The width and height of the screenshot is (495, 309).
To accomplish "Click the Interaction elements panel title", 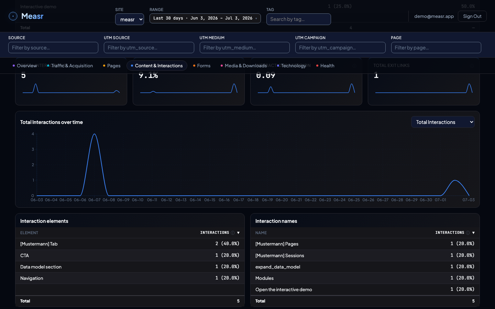I will click(44, 221).
